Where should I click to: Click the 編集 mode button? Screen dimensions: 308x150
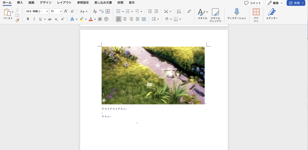(275, 3)
